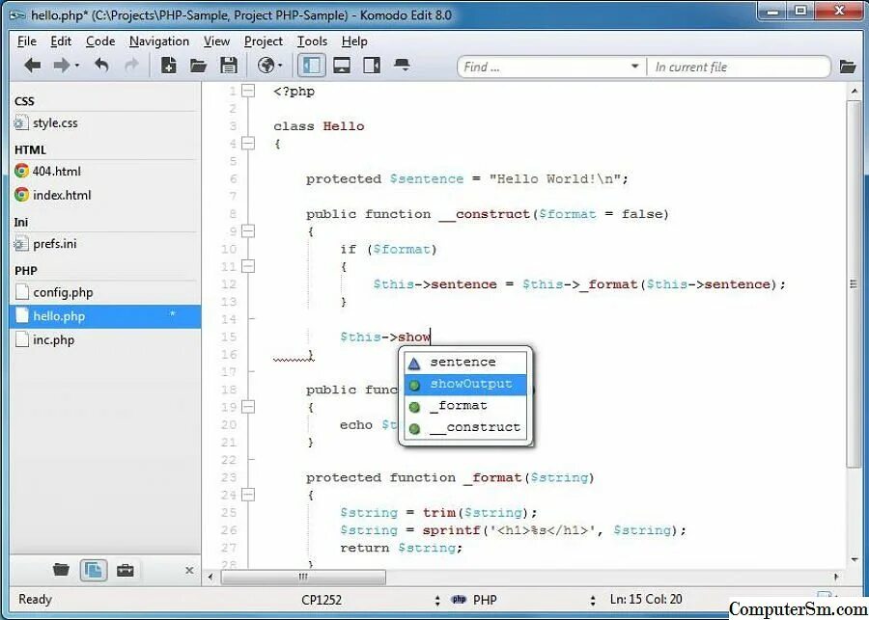
Task: Click the vertical scrollbar thumb
Action: tap(854, 283)
